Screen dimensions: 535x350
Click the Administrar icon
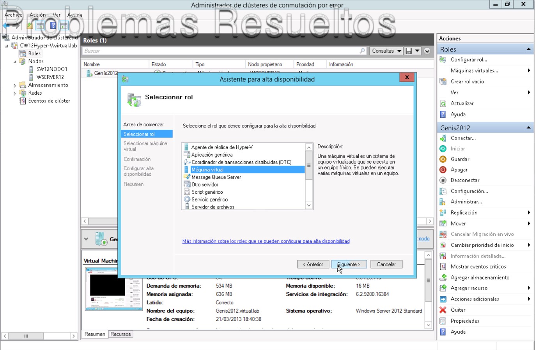pyautogui.click(x=443, y=202)
